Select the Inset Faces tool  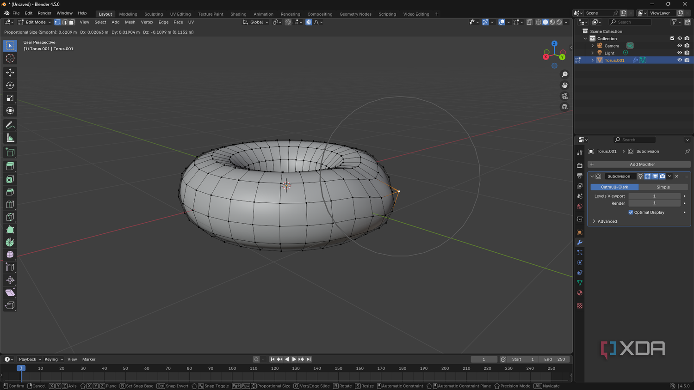[10, 179]
